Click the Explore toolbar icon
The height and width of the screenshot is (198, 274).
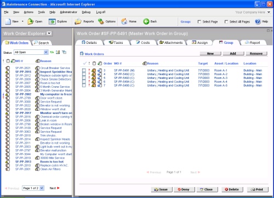52,21
